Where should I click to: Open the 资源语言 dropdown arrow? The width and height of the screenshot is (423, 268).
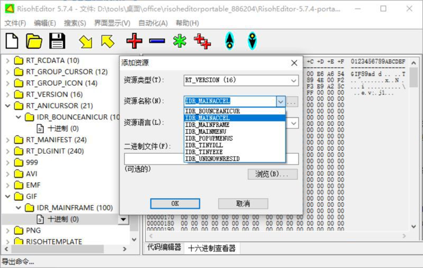click(x=294, y=123)
